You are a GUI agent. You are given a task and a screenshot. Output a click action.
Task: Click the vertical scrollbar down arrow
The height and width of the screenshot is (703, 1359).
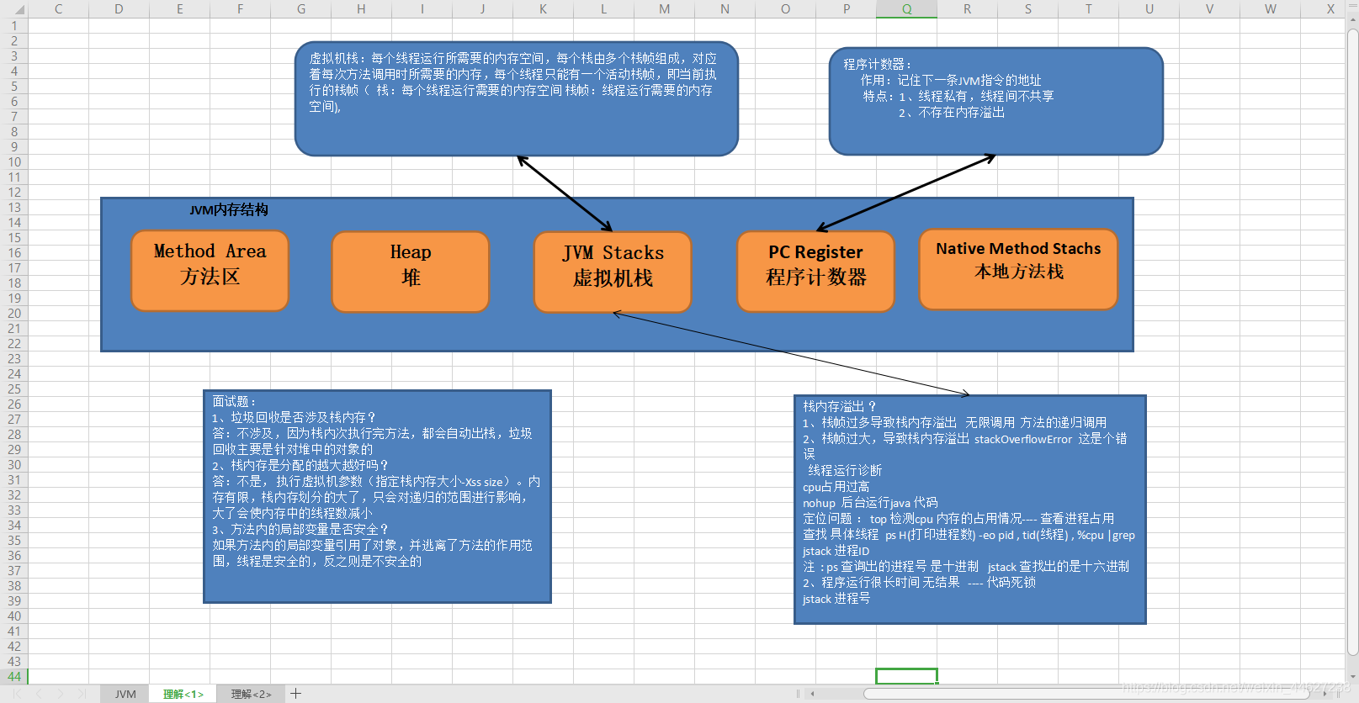point(1352,676)
